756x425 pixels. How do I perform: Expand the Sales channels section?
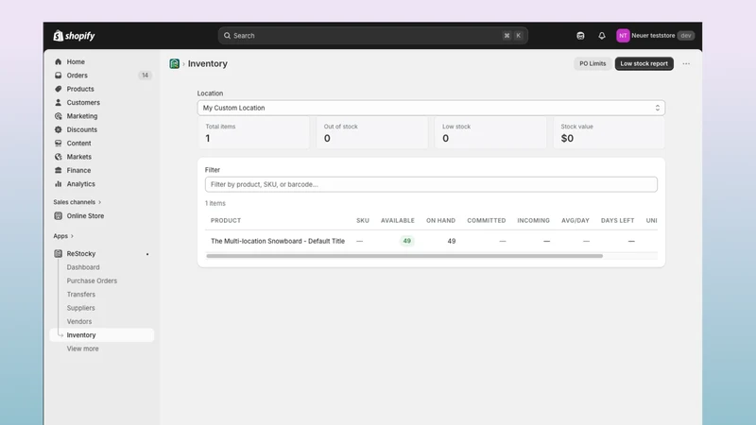77,202
